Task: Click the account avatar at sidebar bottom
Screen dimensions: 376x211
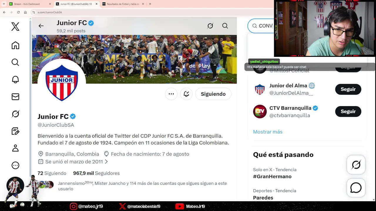Action: coord(15,186)
